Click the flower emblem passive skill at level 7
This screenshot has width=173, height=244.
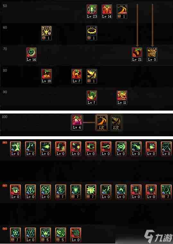(x=15, y=235)
